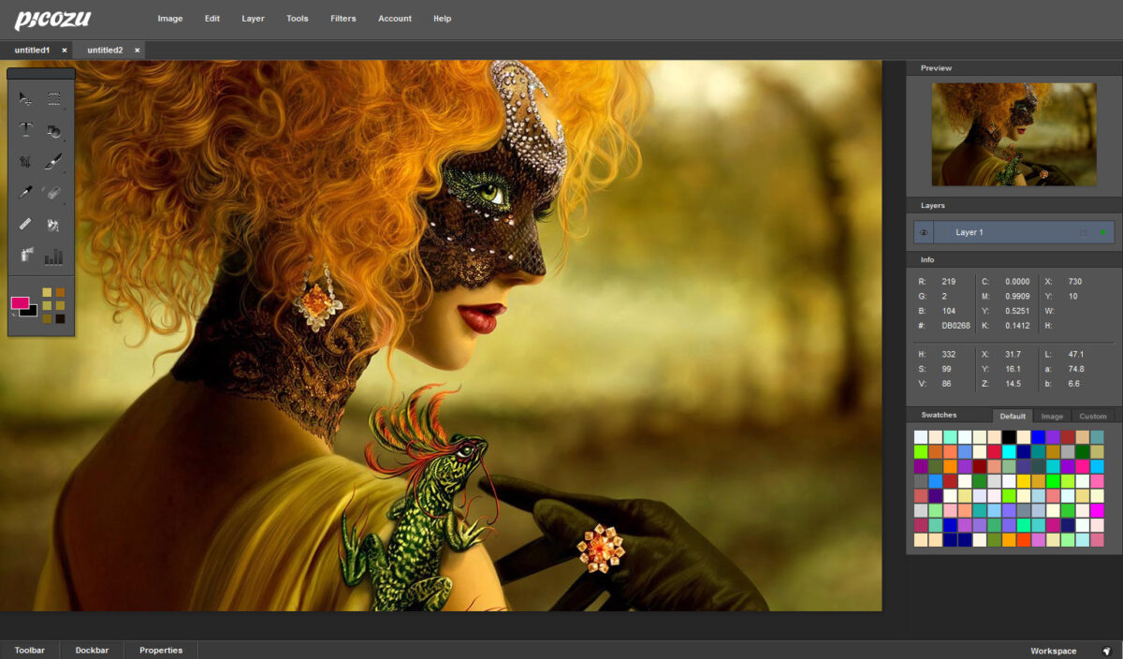Pick the bright magenta swatch in Swatches panel
The height and width of the screenshot is (659, 1123).
pos(1096,510)
